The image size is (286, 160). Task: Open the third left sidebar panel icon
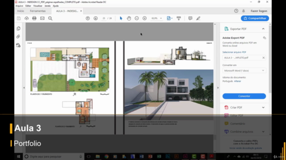pyautogui.click(x=18, y=45)
